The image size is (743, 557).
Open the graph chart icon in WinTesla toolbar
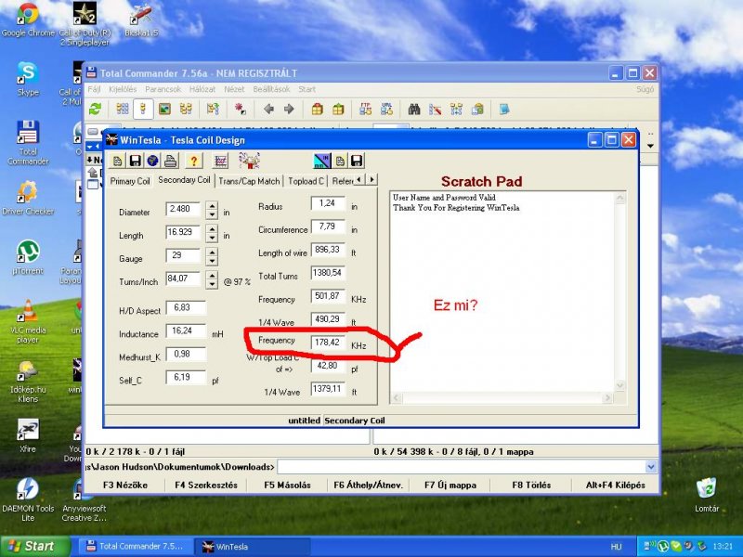click(x=220, y=161)
